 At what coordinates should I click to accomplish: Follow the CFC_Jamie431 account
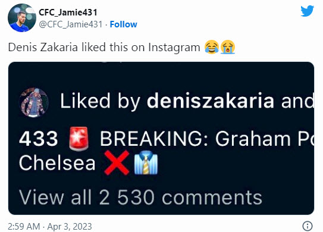pyautogui.click(x=123, y=24)
